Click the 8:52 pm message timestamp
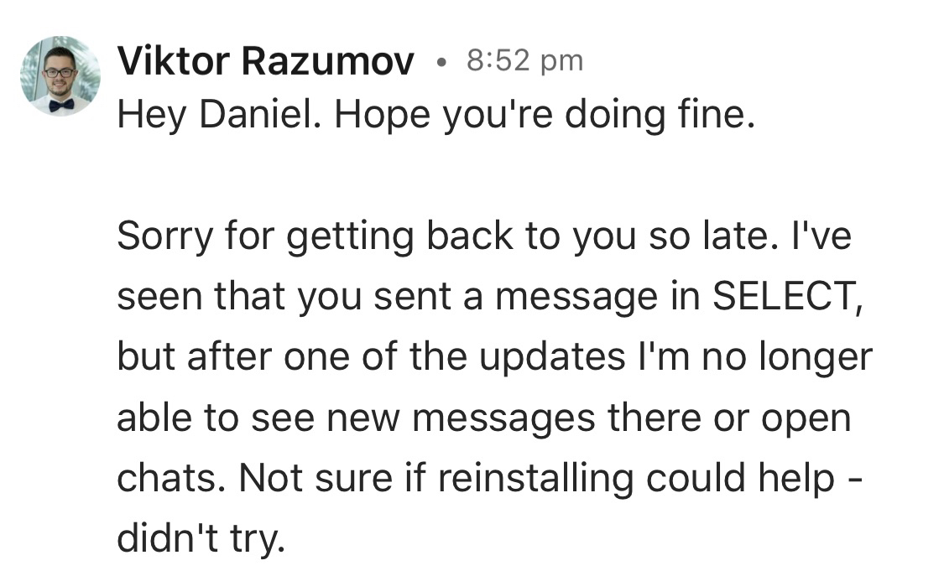 pos(523,60)
